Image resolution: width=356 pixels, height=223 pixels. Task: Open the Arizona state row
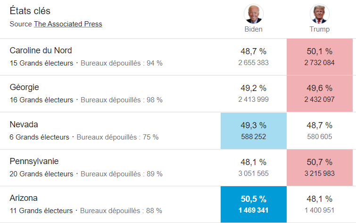(x=24, y=198)
